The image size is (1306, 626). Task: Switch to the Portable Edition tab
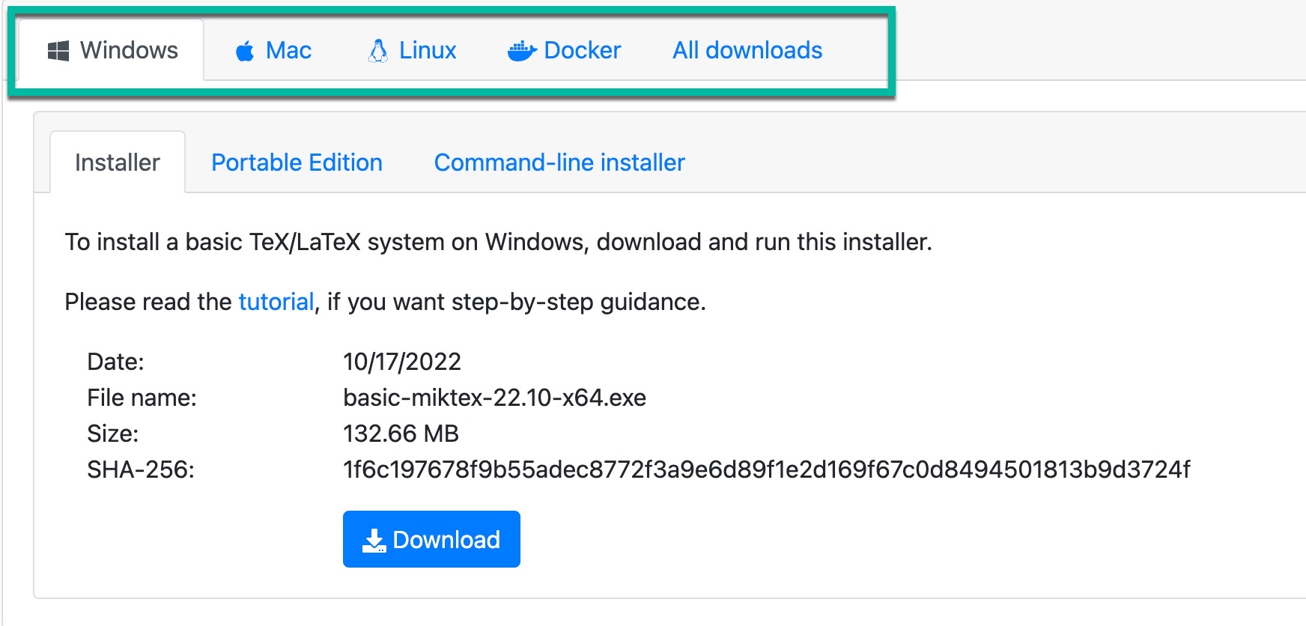point(297,162)
